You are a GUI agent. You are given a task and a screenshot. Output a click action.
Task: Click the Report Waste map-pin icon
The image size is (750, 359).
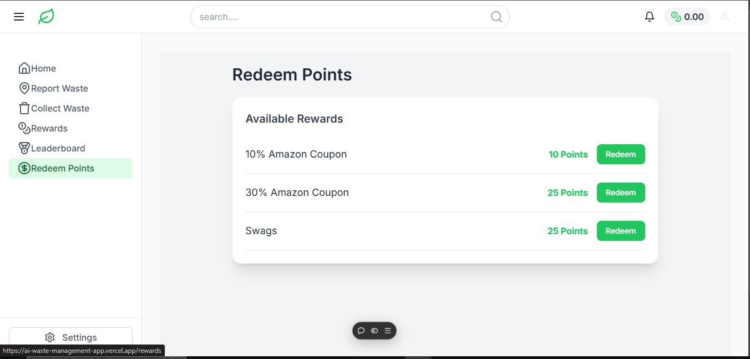tap(24, 88)
